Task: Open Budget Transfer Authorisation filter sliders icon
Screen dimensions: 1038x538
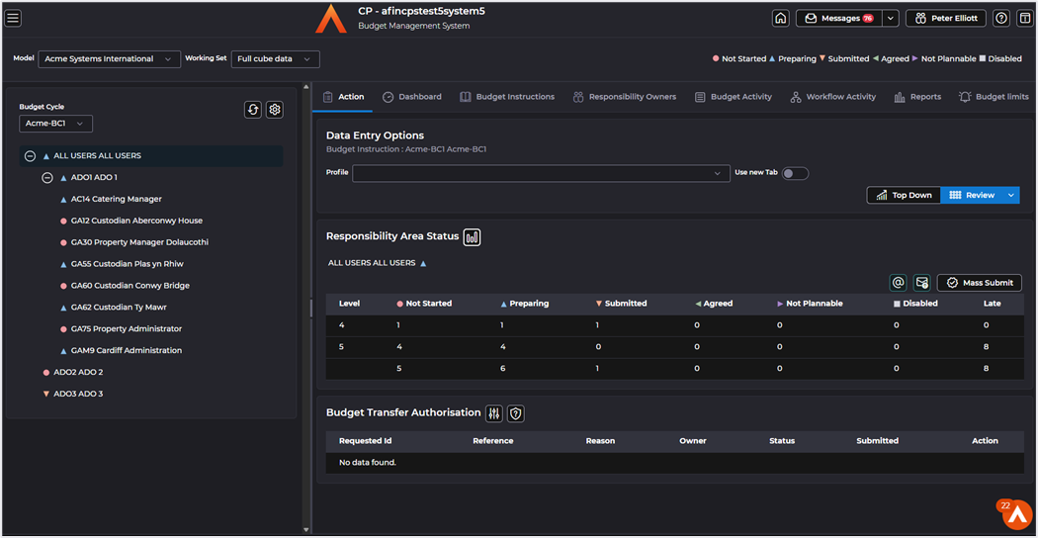Action: pyautogui.click(x=494, y=413)
